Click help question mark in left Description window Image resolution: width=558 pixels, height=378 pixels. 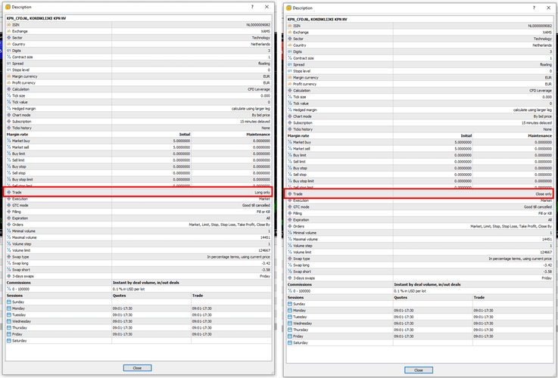coord(252,7)
